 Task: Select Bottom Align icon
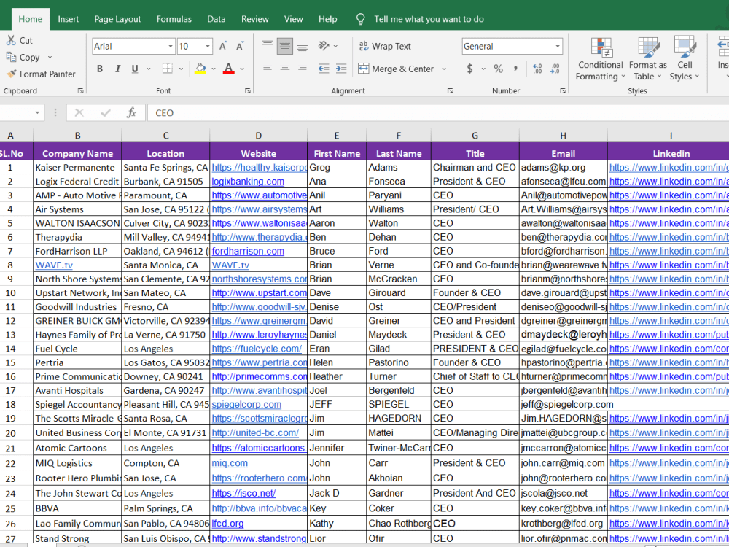303,46
